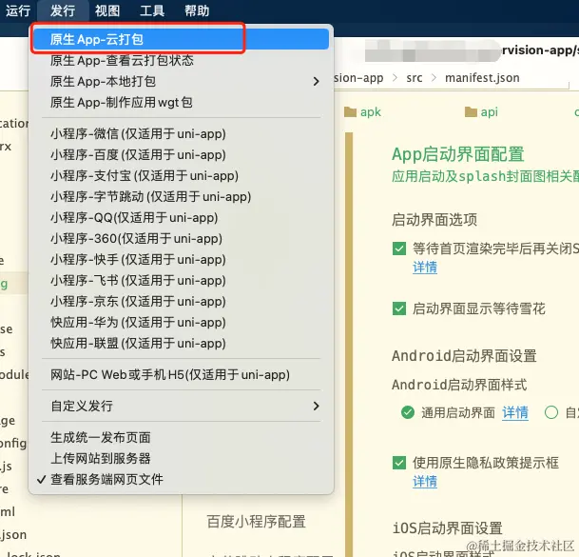
Task: Click the Android启动界面设置 heading
Action: [464, 356]
